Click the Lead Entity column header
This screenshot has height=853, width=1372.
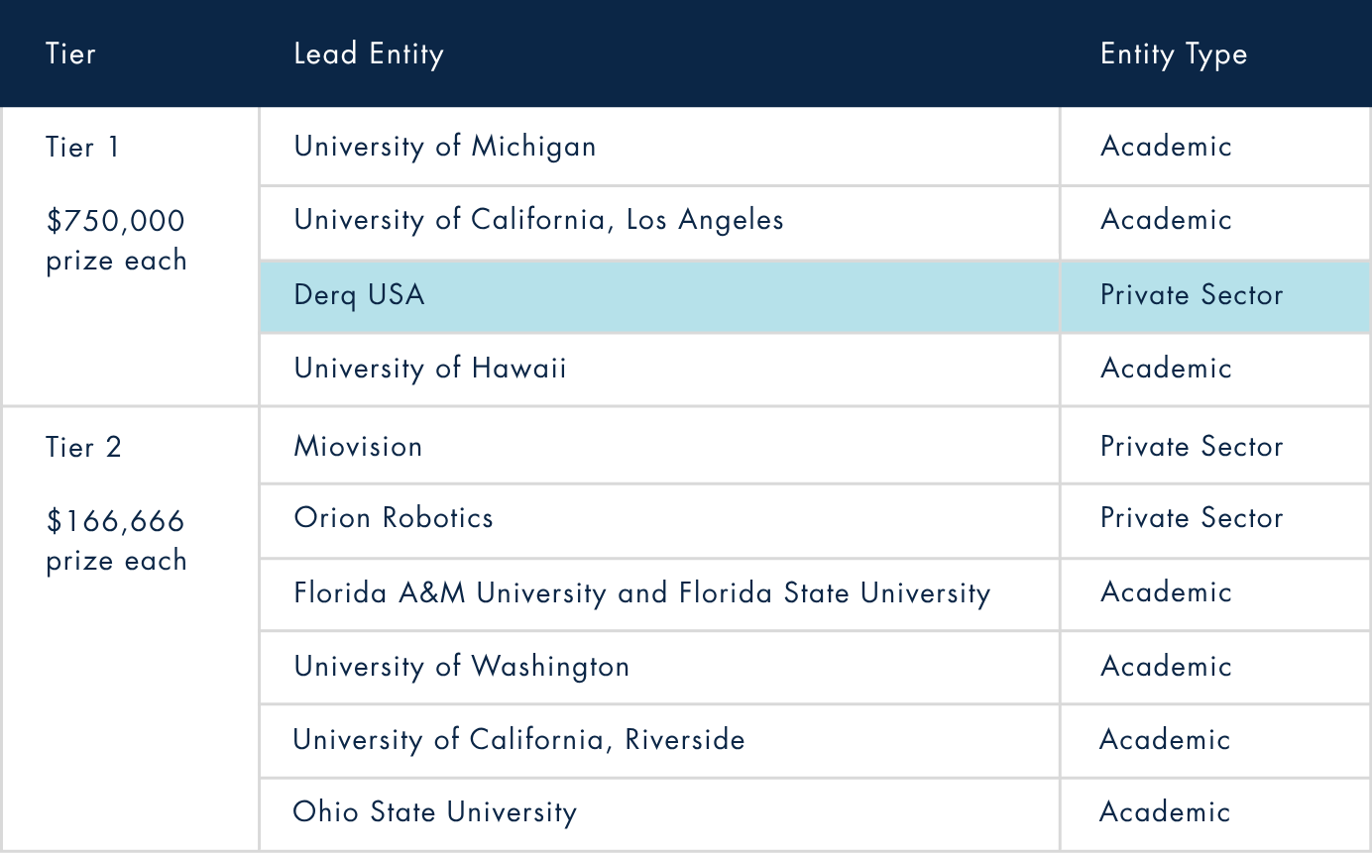click(369, 53)
